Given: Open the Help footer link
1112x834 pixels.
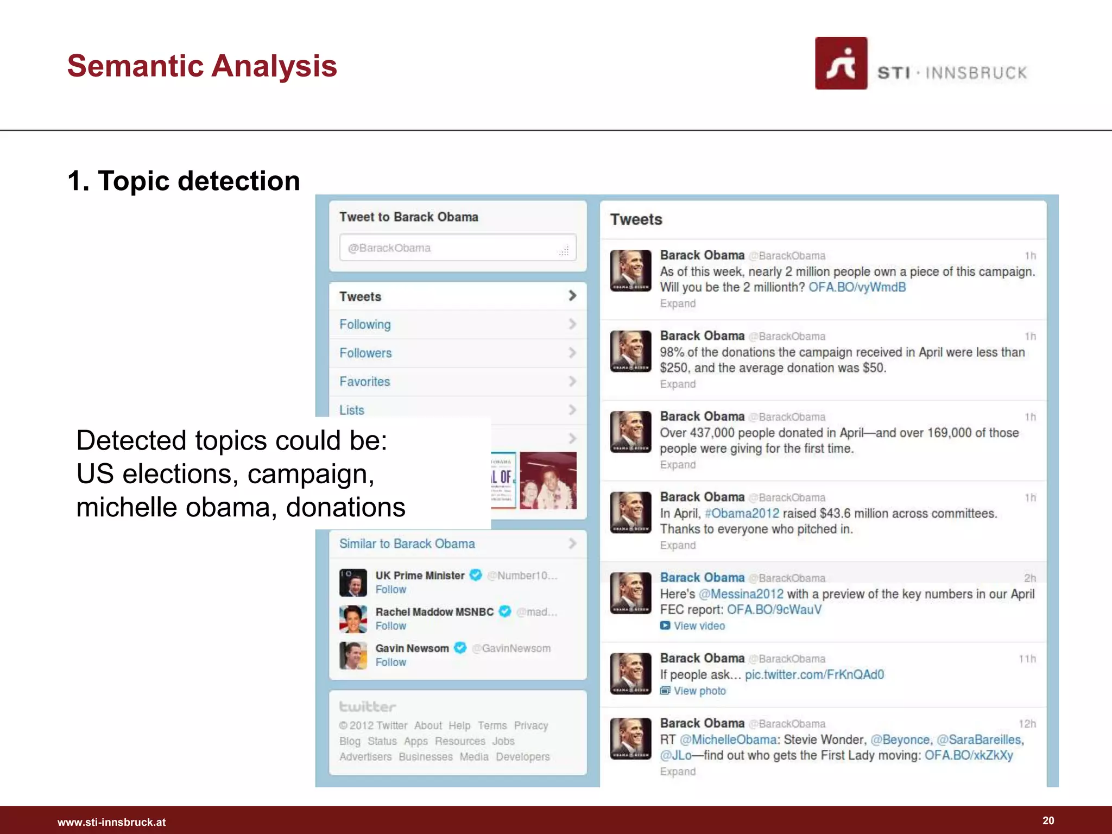Looking at the screenshot, I should point(459,726).
